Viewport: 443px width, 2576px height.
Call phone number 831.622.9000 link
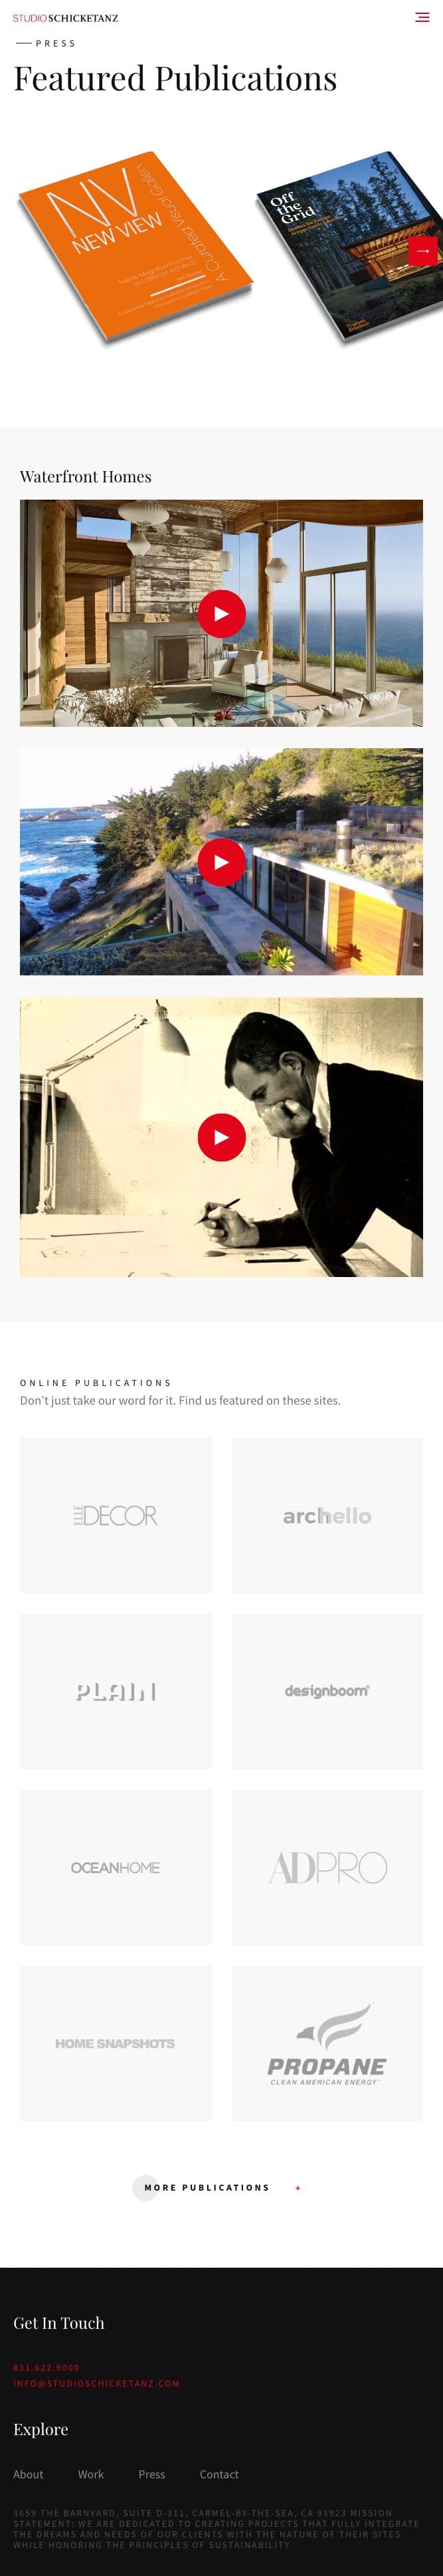[x=46, y=2367]
